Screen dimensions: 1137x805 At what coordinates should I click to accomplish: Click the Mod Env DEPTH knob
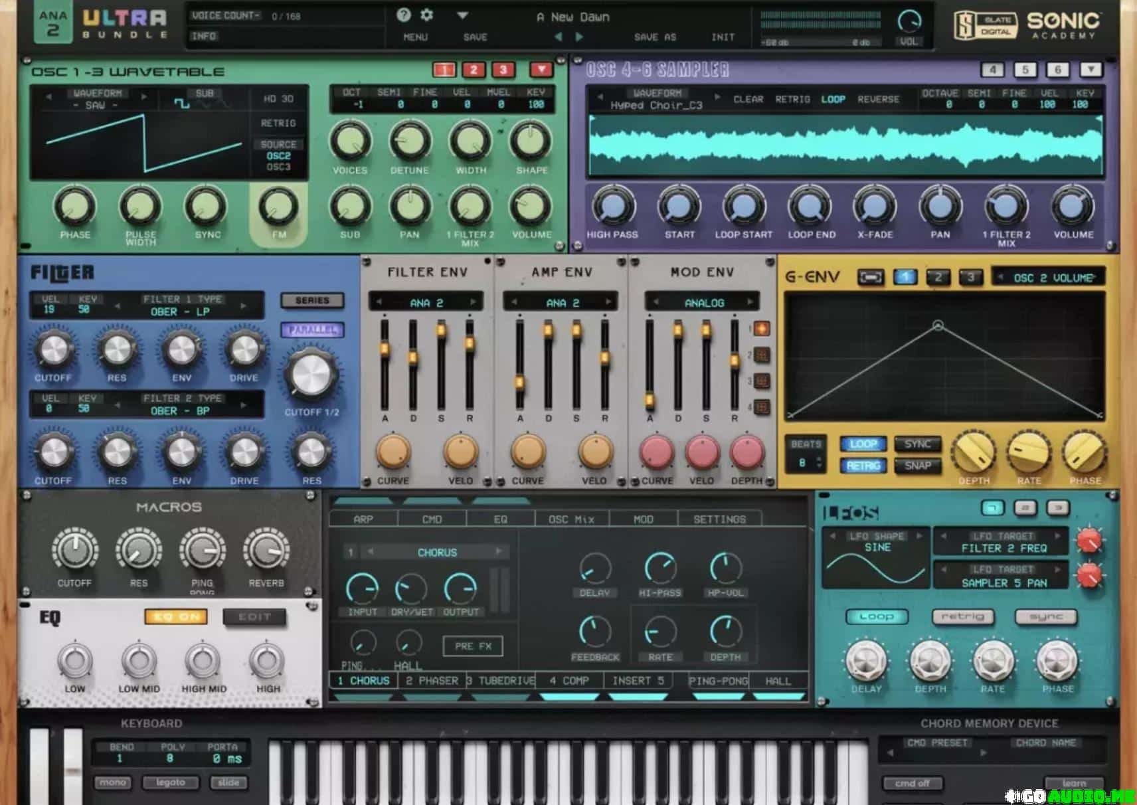747,451
